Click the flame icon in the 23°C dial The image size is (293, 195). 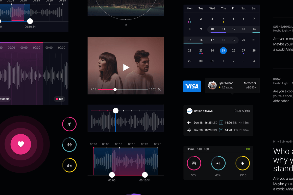pos(242,163)
